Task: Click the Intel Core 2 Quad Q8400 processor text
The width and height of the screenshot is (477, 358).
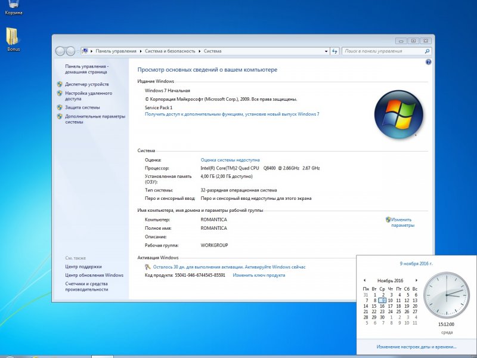Action: (260, 168)
